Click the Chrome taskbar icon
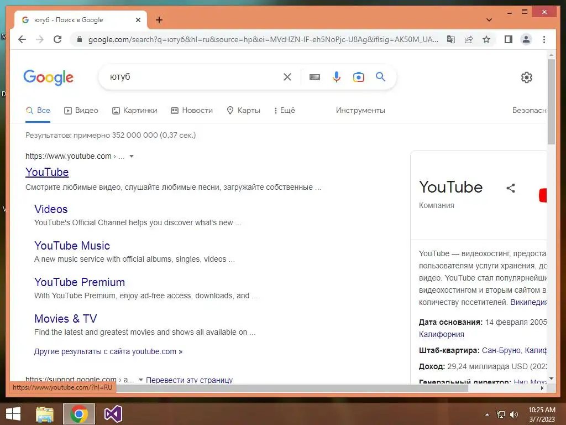Screen dimensions: 566x425 tap(79, 414)
